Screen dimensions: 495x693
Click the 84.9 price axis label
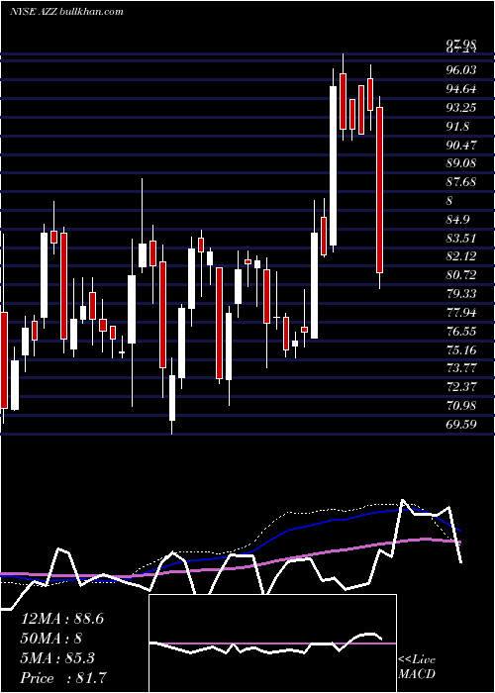(x=457, y=220)
